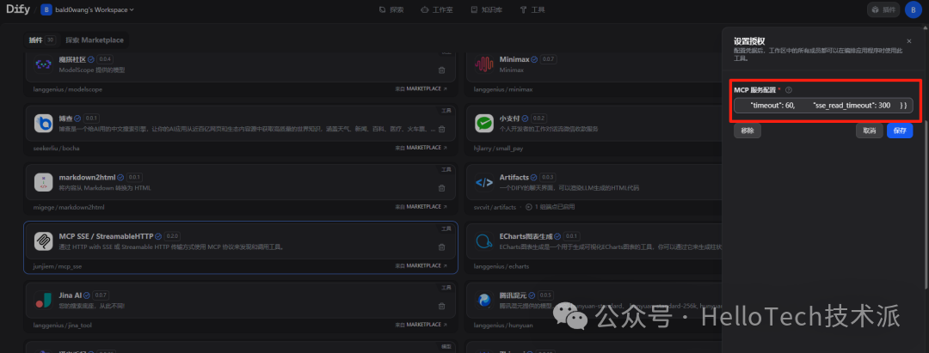Image resolution: width=929 pixels, height=353 pixels.
Task: Go to the 探索 nav tab
Action: coord(391,9)
